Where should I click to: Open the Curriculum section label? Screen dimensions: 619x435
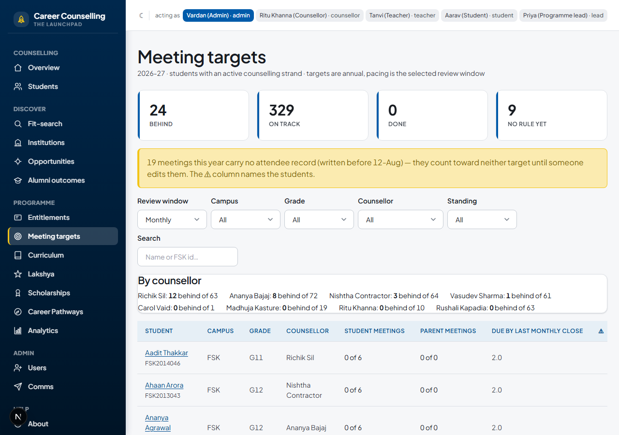point(46,255)
